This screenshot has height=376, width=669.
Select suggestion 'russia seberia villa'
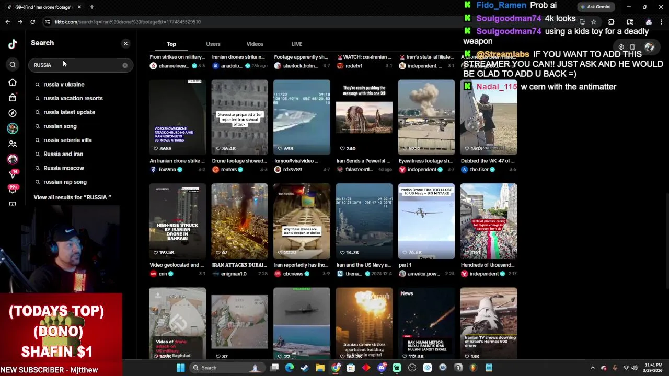click(x=67, y=140)
